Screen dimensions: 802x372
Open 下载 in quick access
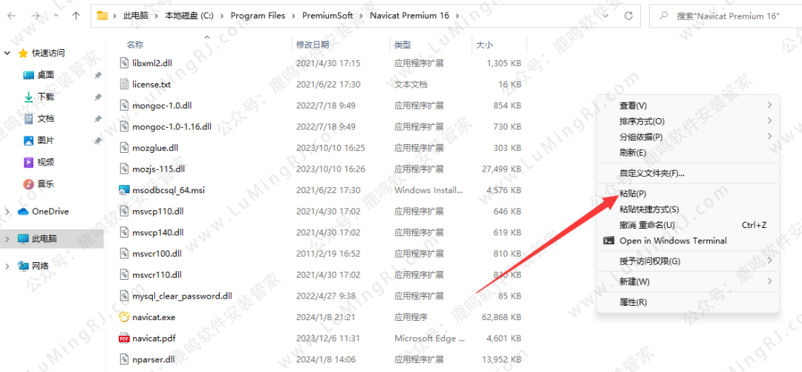click(45, 97)
